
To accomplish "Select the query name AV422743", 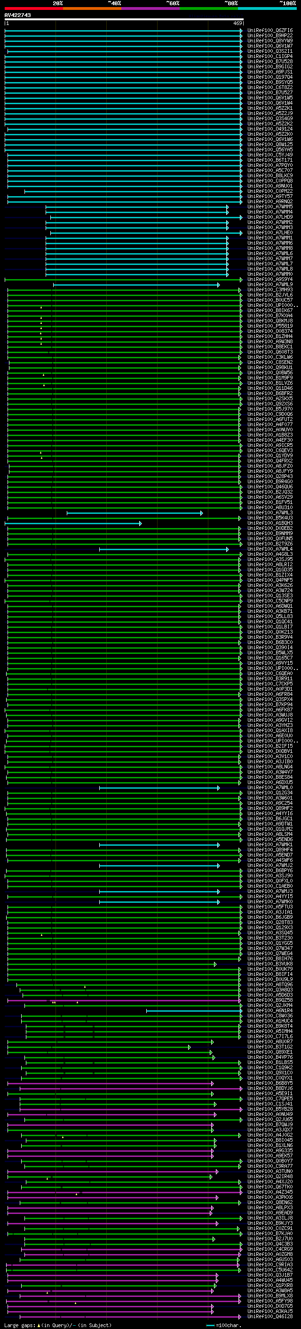I will click(x=17, y=16).
